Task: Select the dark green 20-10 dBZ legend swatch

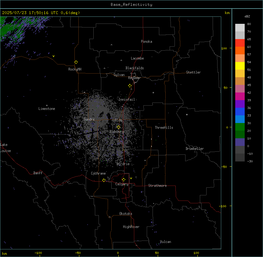Action: point(240,134)
